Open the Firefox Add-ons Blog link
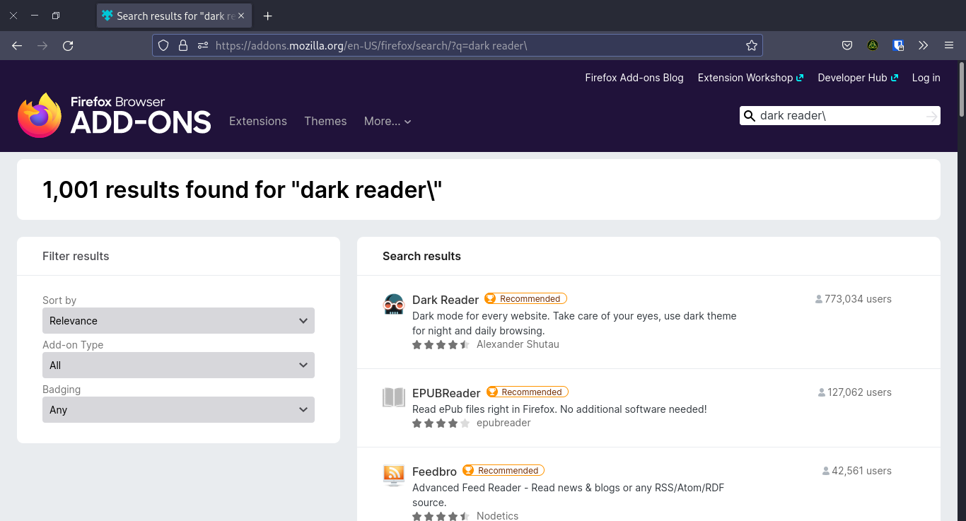Image resolution: width=966 pixels, height=521 pixels. [x=634, y=78]
